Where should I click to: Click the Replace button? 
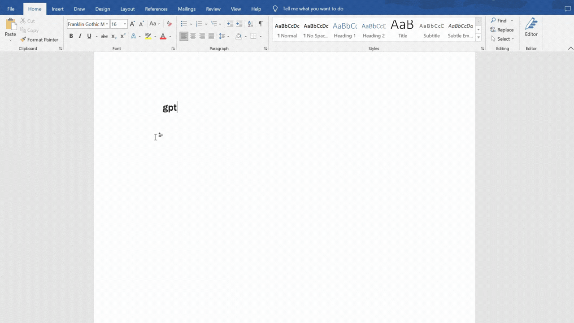pos(502,30)
